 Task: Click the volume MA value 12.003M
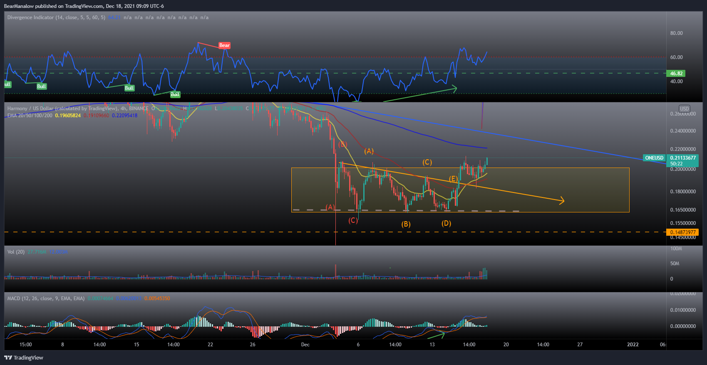58,252
